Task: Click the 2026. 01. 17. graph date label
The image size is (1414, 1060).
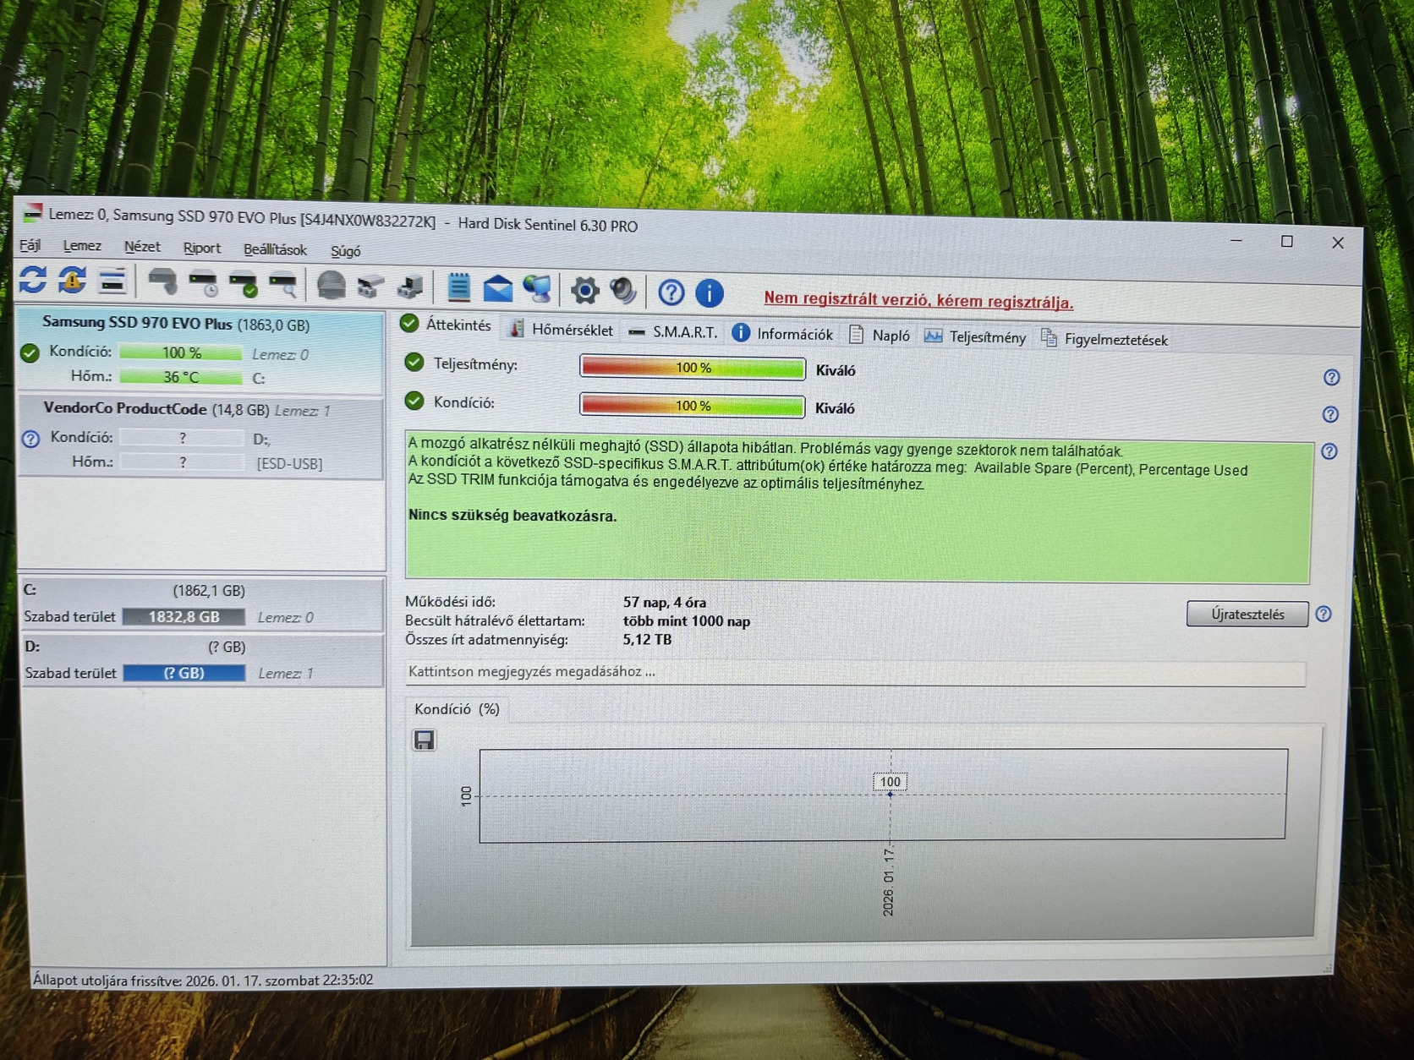Action: [x=889, y=882]
